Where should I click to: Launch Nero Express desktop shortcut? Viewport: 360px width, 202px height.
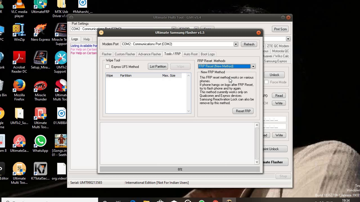[x=40, y=33]
